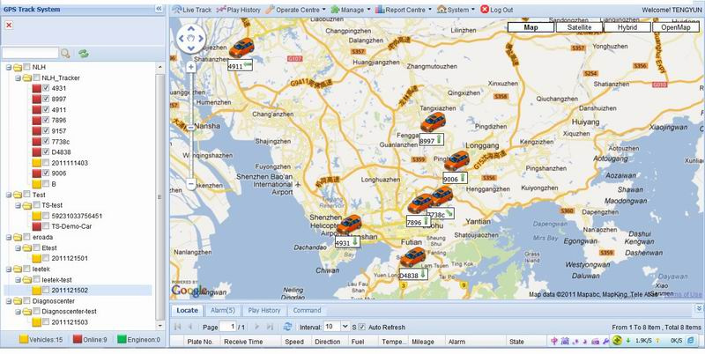
Task: Collapse the bottom panel with the chevron icon
Action: pos(699,308)
